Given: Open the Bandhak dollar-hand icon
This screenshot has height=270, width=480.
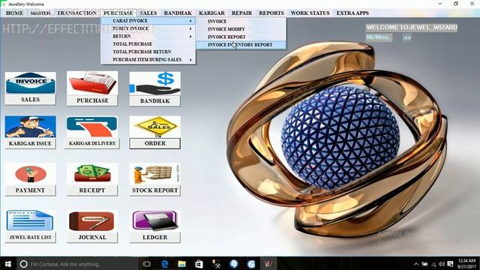Looking at the screenshot, I should [x=155, y=83].
